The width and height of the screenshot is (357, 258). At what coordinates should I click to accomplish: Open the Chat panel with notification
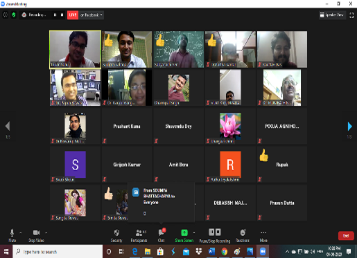(x=162, y=235)
